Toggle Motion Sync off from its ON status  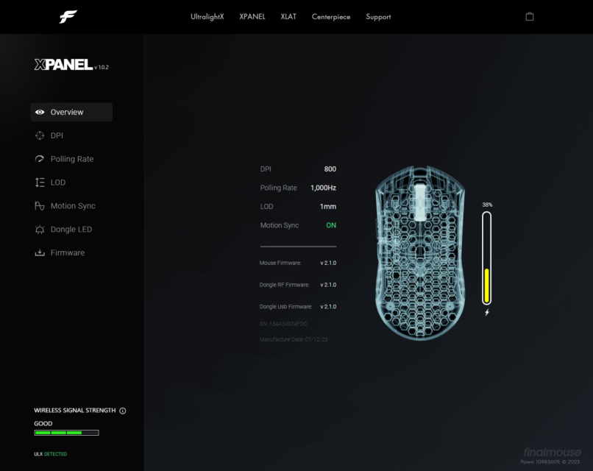pyautogui.click(x=330, y=225)
